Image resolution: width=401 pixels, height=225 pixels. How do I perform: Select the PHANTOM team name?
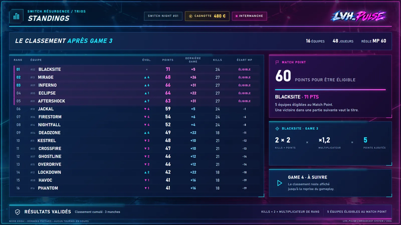pos(48,188)
